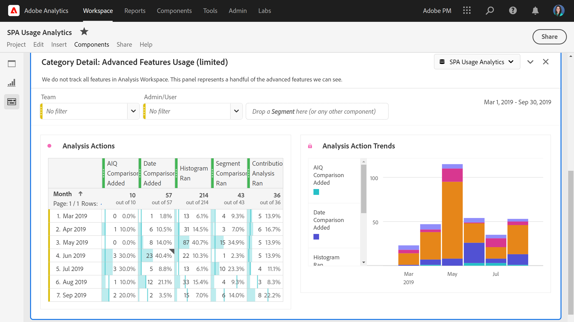This screenshot has width=574, height=322.
Task: Open Visualizations bar chart icon in rail
Action: coord(12,83)
